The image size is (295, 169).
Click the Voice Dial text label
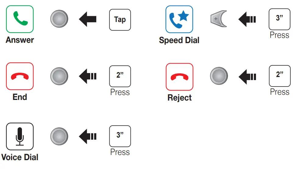click(x=20, y=157)
